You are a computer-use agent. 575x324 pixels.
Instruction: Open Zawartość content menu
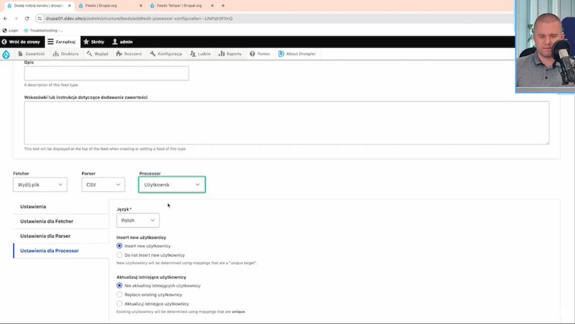(x=31, y=54)
